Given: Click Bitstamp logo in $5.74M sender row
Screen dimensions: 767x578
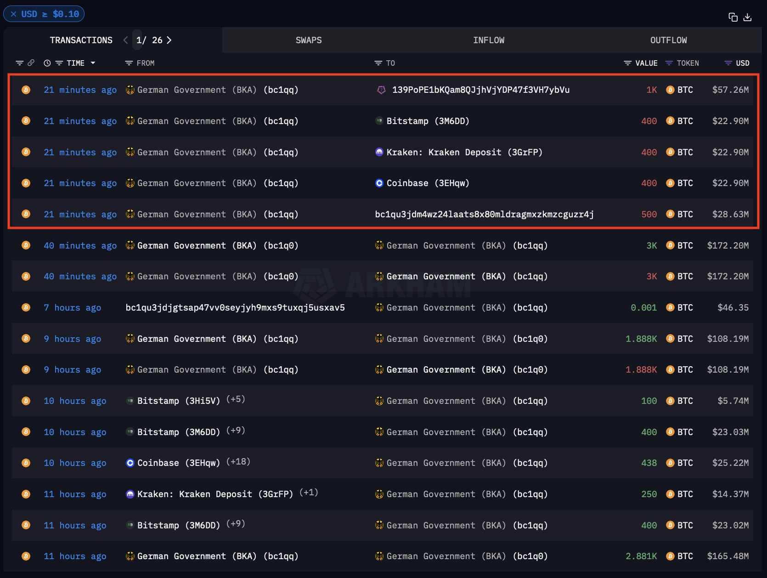Looking at the screenshot, I should tap(130, 401).
